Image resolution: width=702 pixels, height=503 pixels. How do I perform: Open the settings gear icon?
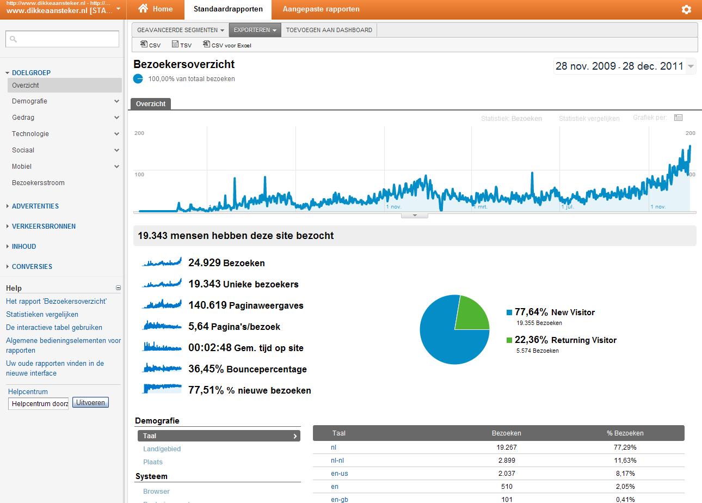[x=686, y=9]
